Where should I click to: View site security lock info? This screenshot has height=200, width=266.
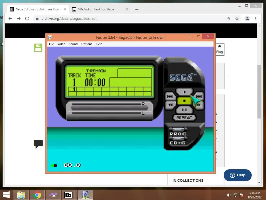37,18
